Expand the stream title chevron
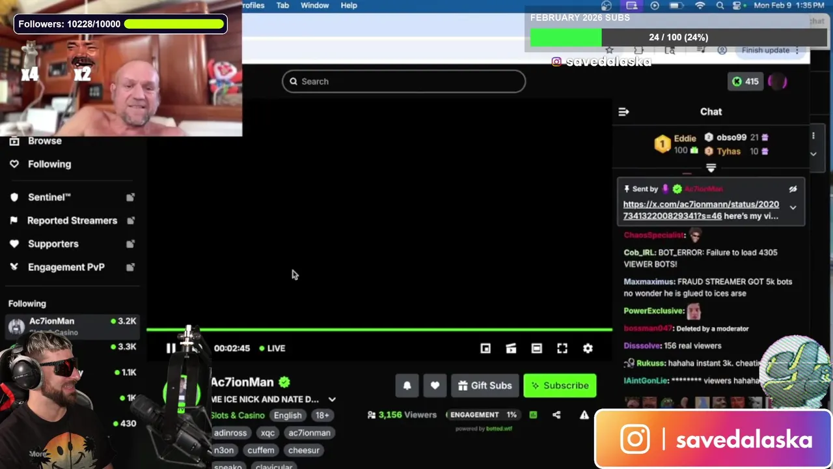This screenshot has height=469, width=833. (332, 399)
